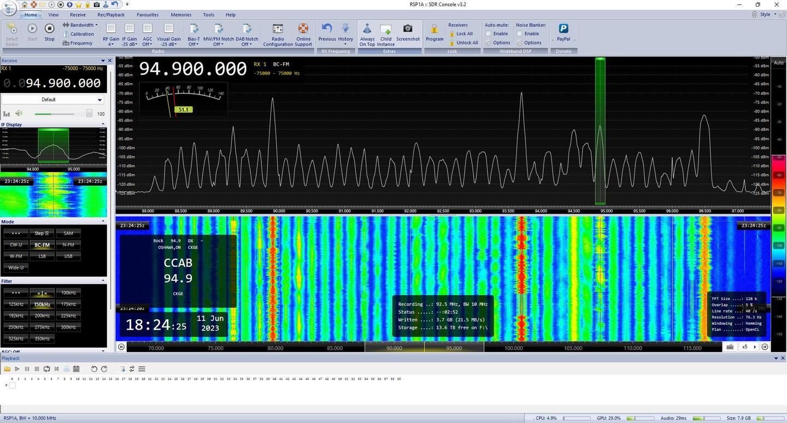The height and width of the screenshot is (423, 787).
Task: Open the SDR Console application menu orb
Action: pos(9,9)
